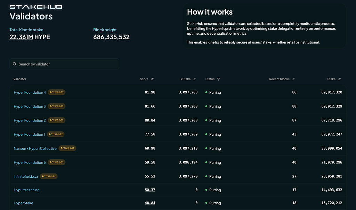Sort table by kStake icon
Viewport: 356px width, 210px height.
pos(194,79)
